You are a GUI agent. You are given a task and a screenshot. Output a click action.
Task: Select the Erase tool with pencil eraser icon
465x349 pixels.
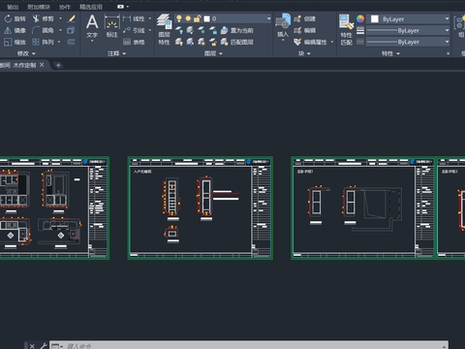coord(72,18)
